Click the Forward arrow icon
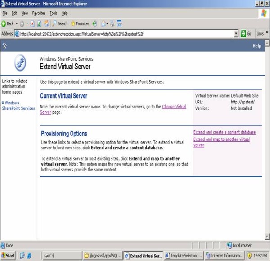The width and height of the screenshot is (270, 261). tap(22, 24)
